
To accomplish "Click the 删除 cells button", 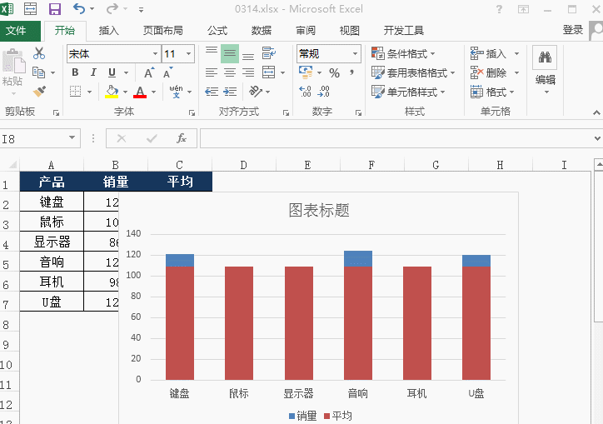I will (488, 72).
